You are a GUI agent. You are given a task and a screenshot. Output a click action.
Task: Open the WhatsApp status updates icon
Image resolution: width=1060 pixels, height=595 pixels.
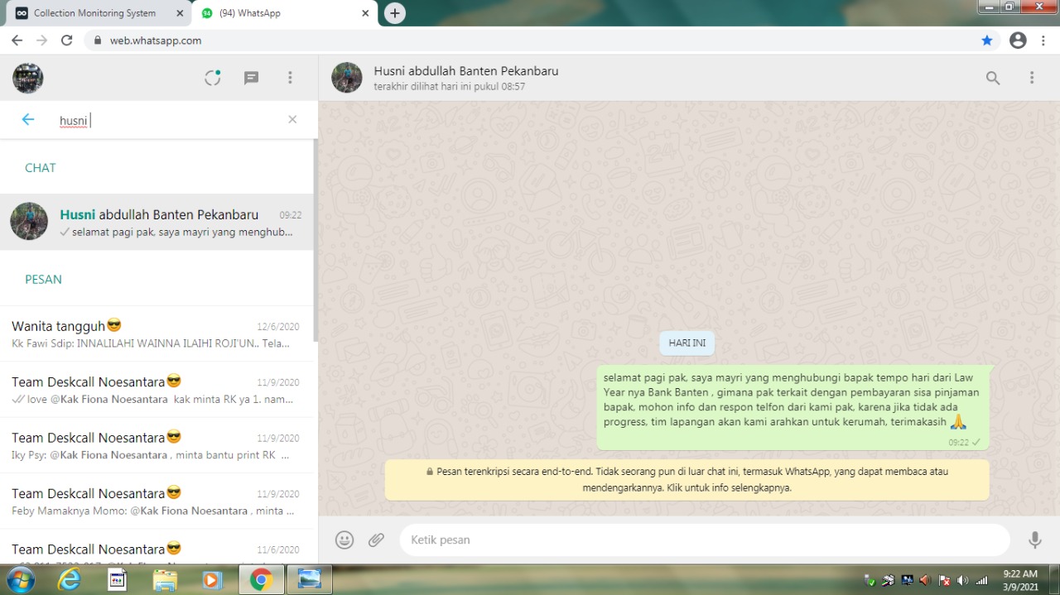coord(213,78)
